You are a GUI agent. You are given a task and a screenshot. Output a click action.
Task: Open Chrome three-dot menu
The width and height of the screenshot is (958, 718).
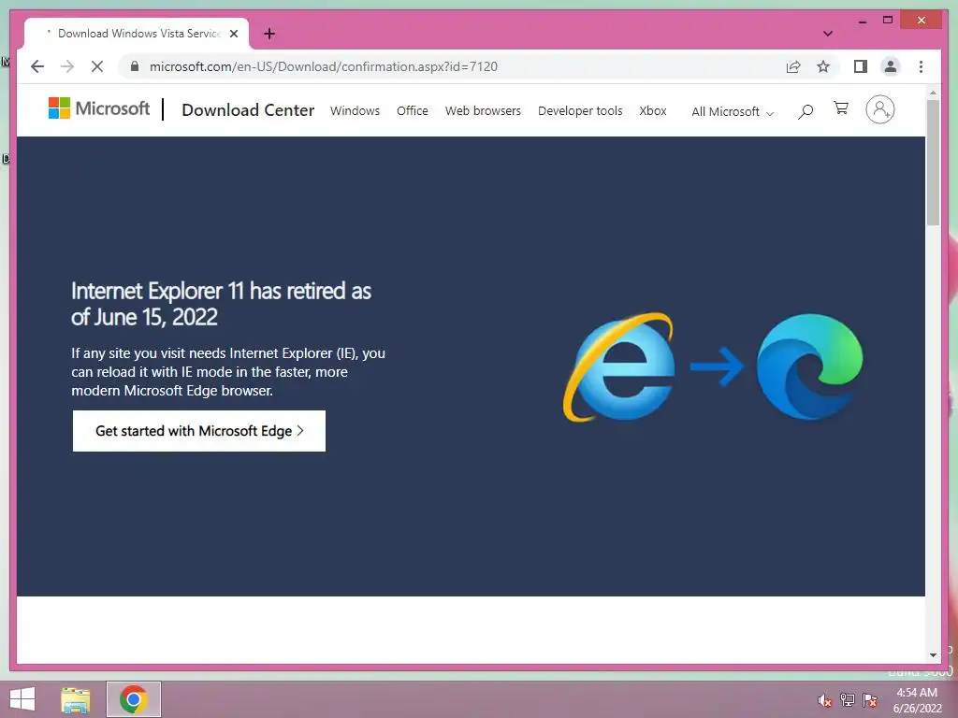coord(921,66)
